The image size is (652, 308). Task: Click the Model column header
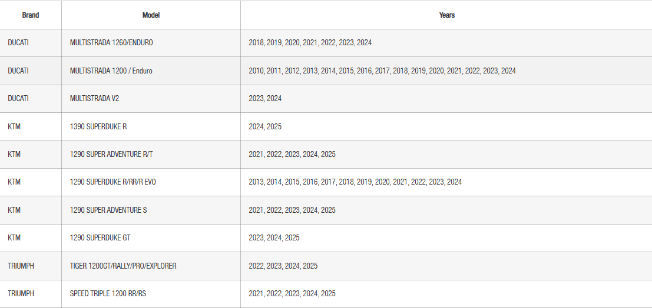coord(151,15)
